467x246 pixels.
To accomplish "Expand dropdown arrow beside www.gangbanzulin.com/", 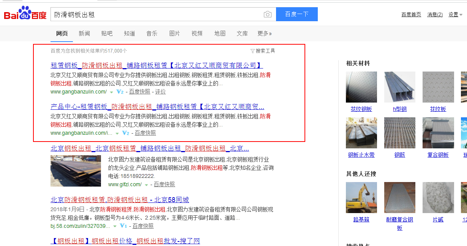I will (111, 92).
